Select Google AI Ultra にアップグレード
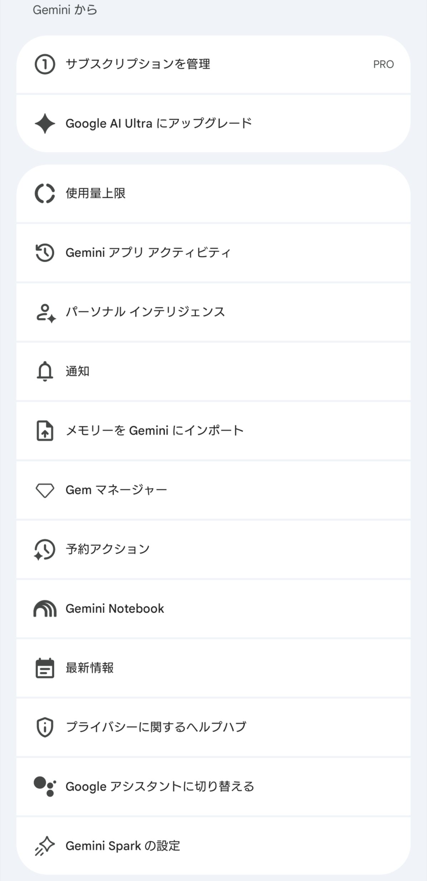427x881 pixels. (x=213, y=123)
